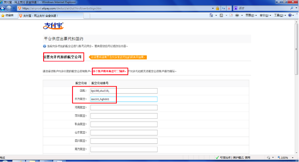Refresh the page using the address bar refresh icon
299x162 pixels.
[223, 8]
